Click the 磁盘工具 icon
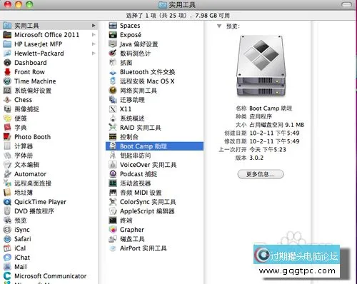Screen dimensions: 357x284 (x=113, y=239)
